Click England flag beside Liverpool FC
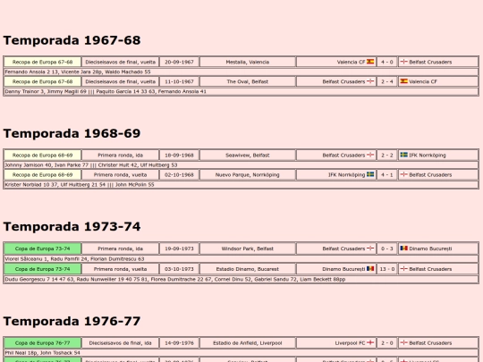Image resolution: width=483 pixels, height=362 pixels. [370, 342]
